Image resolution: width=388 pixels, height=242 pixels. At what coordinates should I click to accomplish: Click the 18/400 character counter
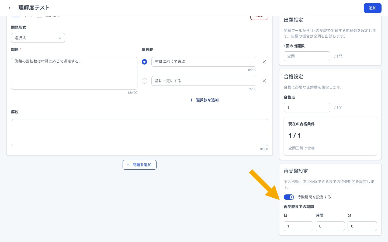coord(132,93)
